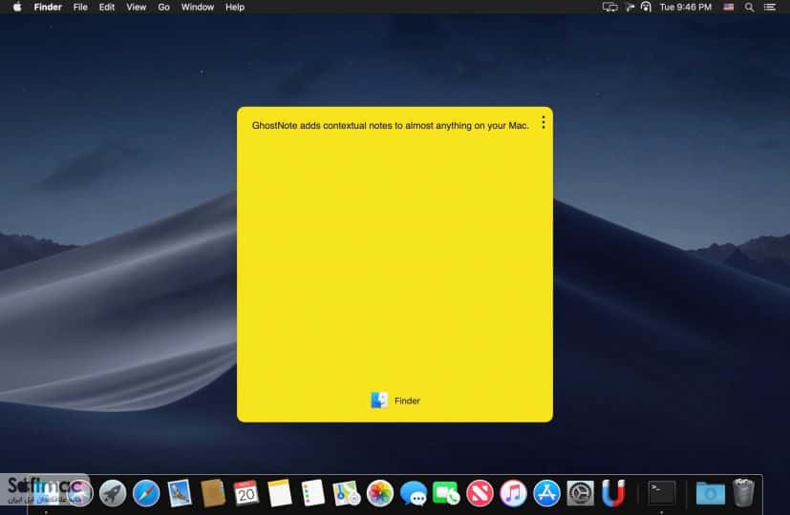Image resolution: width=790 pixels, height=515 pixels.
Task: Open the three-dot options menu on the note
Action: (x=544, y=122)
